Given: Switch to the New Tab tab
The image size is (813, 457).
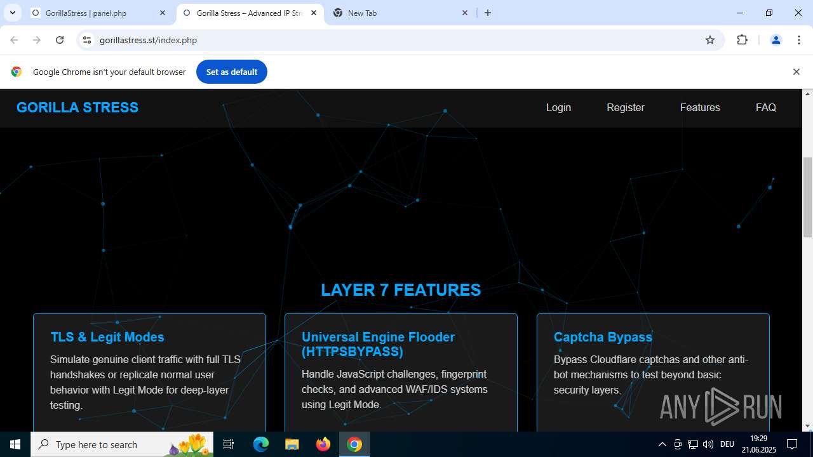Looking at the screenshot, I should [400, 13].
